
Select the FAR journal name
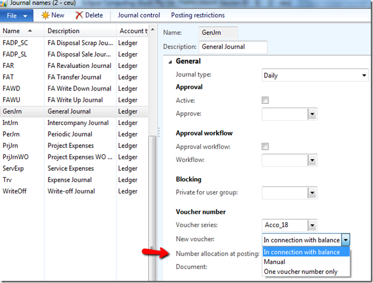8,66
